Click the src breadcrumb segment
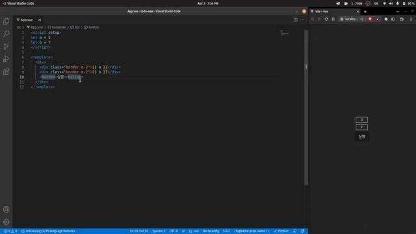 (x=19, y=27)
